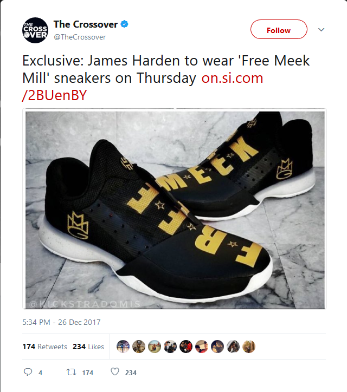This screenshot has width=347, height=392.
Task: View the 234 Likes list
Action: click(88, 347)
